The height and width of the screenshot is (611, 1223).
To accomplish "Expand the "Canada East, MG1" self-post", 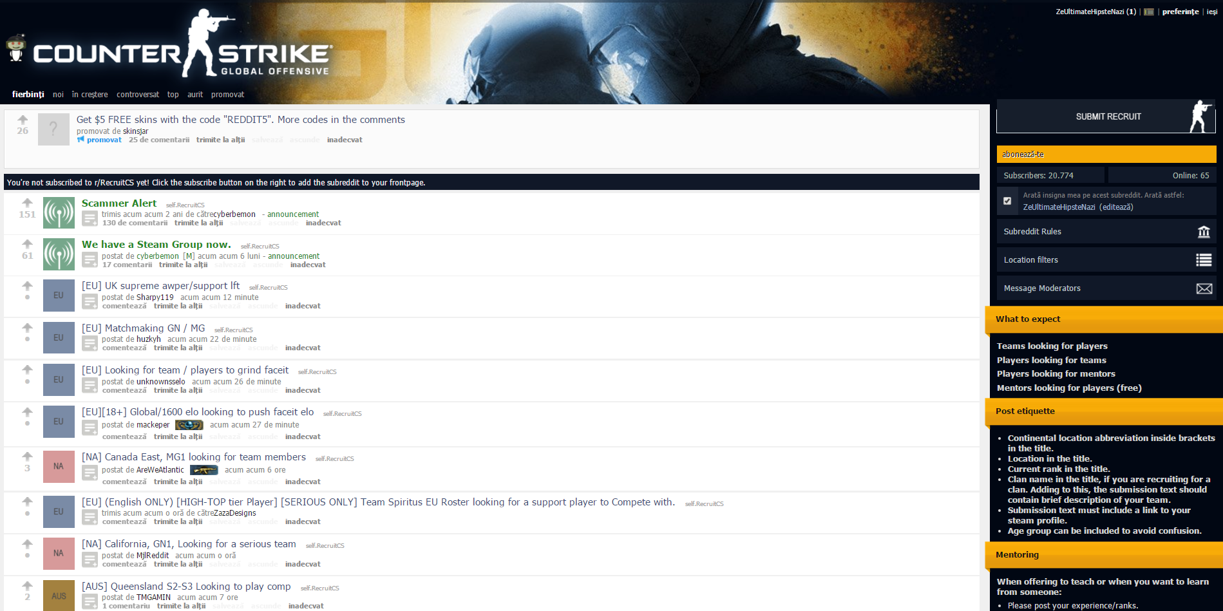I will coord(90,473).
